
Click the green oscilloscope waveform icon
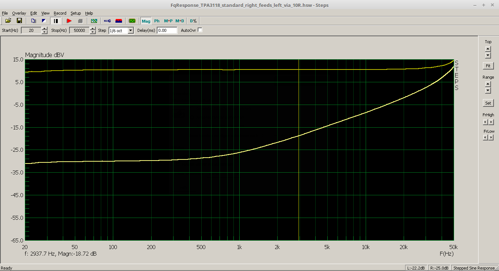(132, 21)
